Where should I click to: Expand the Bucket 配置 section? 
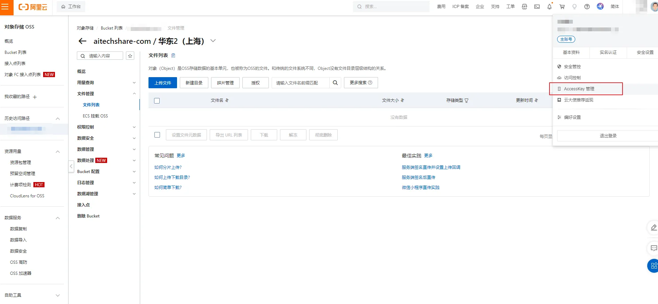134,172
